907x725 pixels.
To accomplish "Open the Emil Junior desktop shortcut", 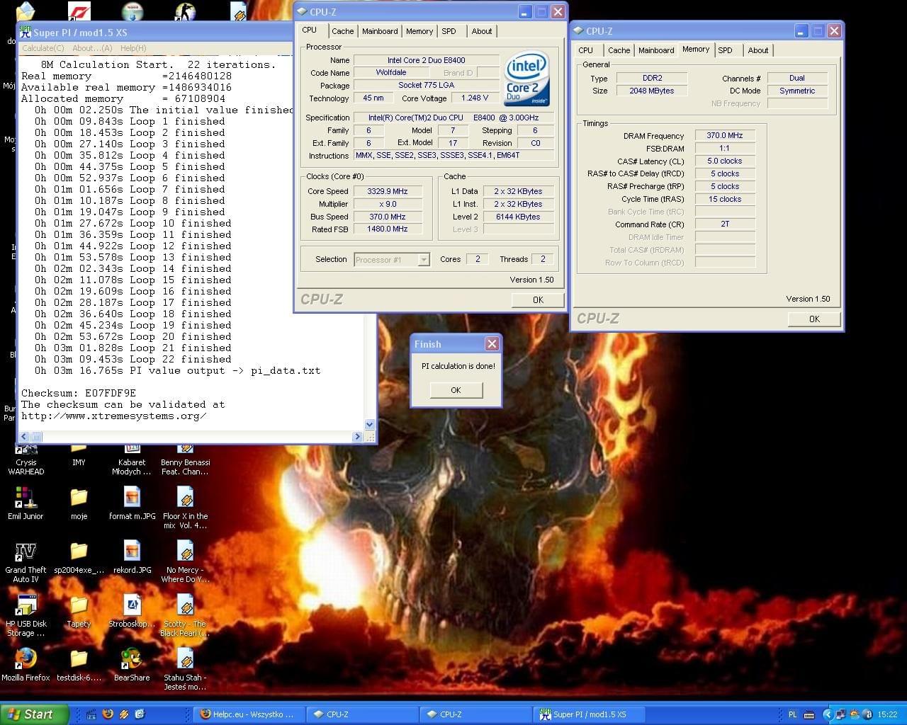I will pos(26,503).
